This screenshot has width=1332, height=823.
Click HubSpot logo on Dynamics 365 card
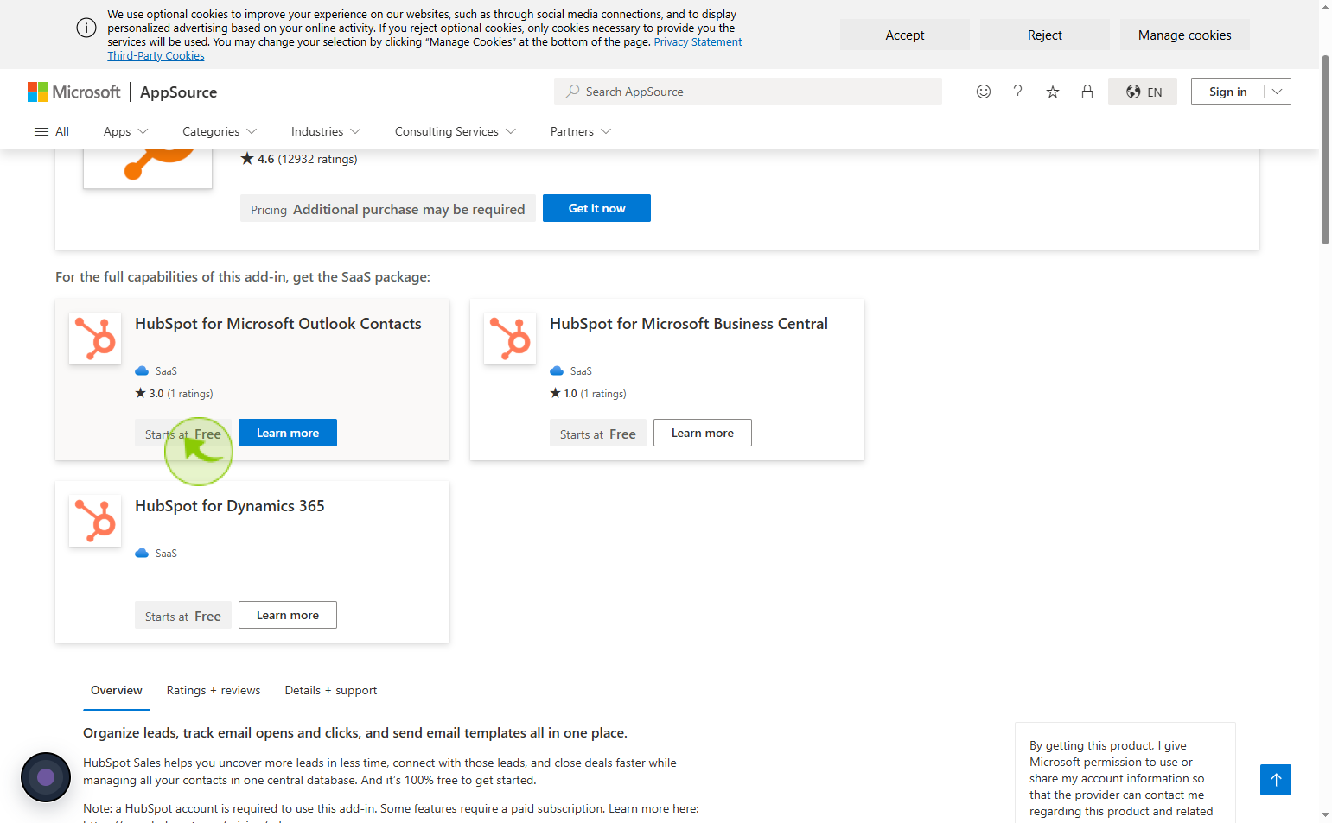coord(95,520)
